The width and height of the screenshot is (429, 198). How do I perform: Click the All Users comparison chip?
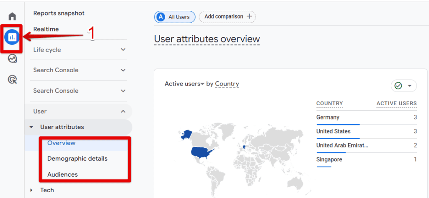(x=175, y=17)
